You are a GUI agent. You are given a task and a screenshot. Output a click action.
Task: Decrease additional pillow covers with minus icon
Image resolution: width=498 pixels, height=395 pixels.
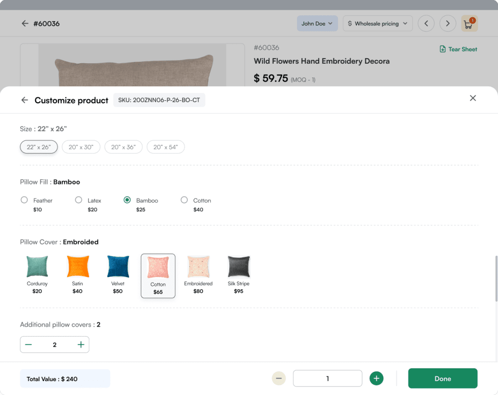point(28,344)
